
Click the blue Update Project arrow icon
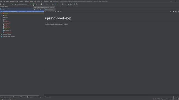55,4
